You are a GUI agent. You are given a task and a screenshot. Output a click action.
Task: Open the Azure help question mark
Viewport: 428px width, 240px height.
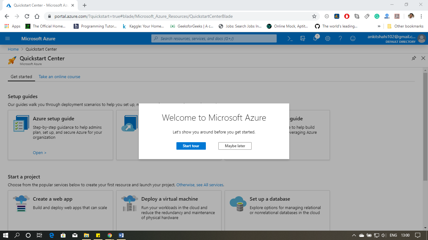[340, 38]
